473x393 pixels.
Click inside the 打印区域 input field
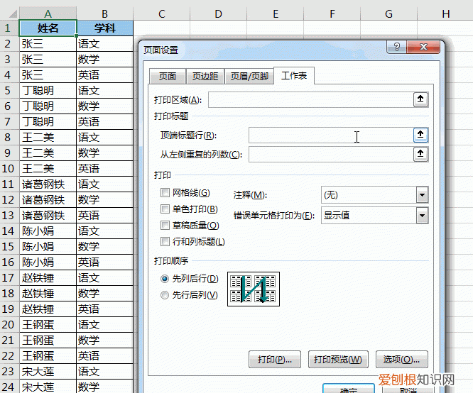[x=310, y=100]
